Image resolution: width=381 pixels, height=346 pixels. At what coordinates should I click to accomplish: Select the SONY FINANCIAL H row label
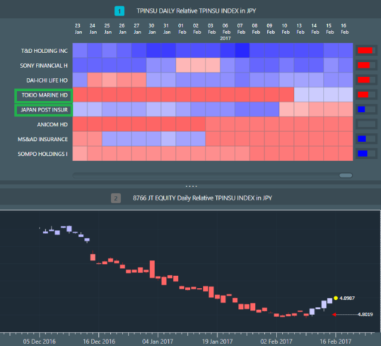point(44,65)
